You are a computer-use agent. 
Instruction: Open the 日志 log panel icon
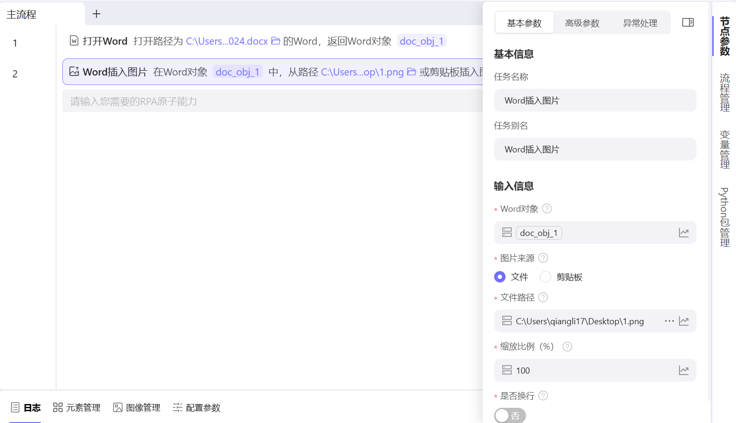click(x=15, y=407)
